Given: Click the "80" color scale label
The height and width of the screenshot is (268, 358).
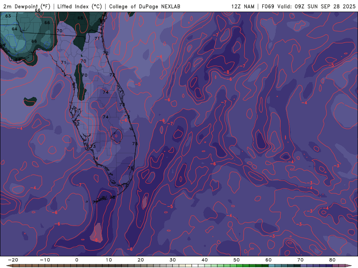Looking at the screenshot, I should 332,260.
